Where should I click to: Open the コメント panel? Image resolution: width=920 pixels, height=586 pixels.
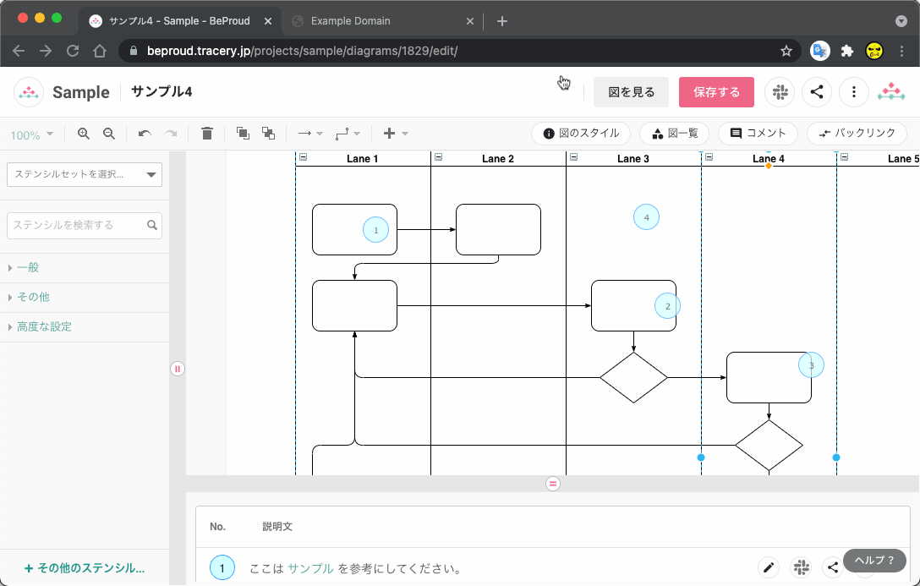(758, 134)
